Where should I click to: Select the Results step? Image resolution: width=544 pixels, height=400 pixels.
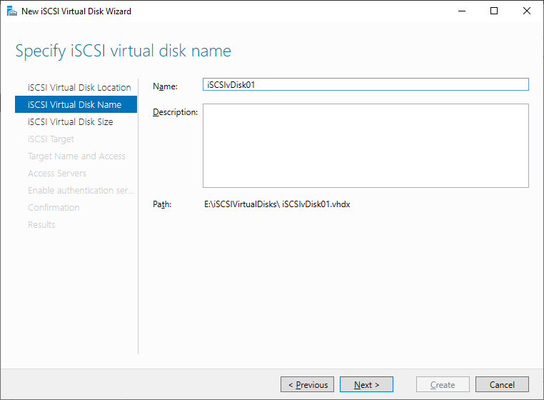point(41,225)
